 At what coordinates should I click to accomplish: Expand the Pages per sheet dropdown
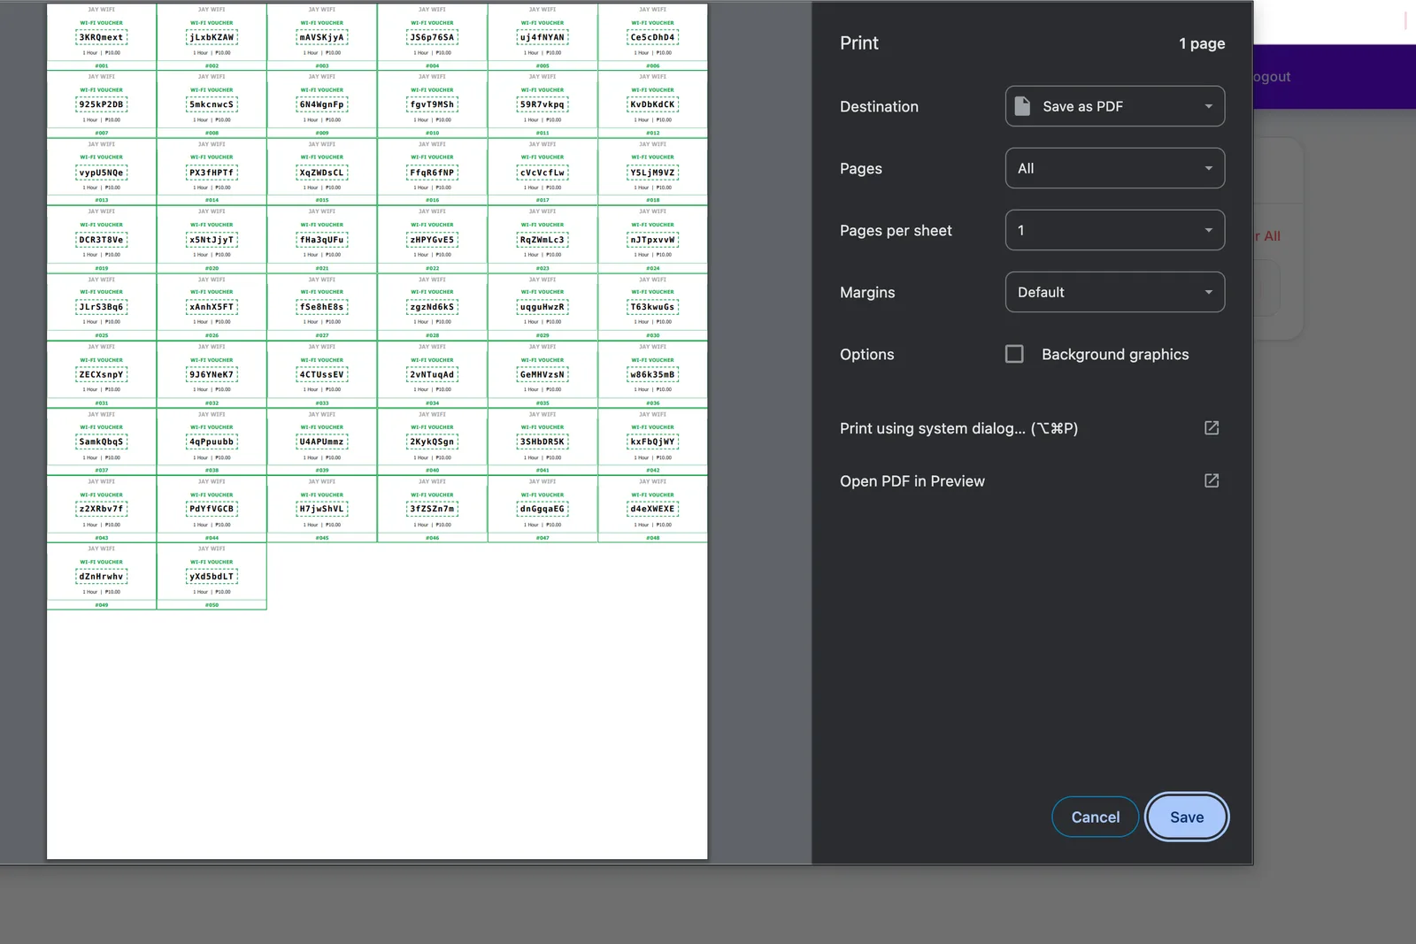pyautogui.click(x=1115, y=230)
